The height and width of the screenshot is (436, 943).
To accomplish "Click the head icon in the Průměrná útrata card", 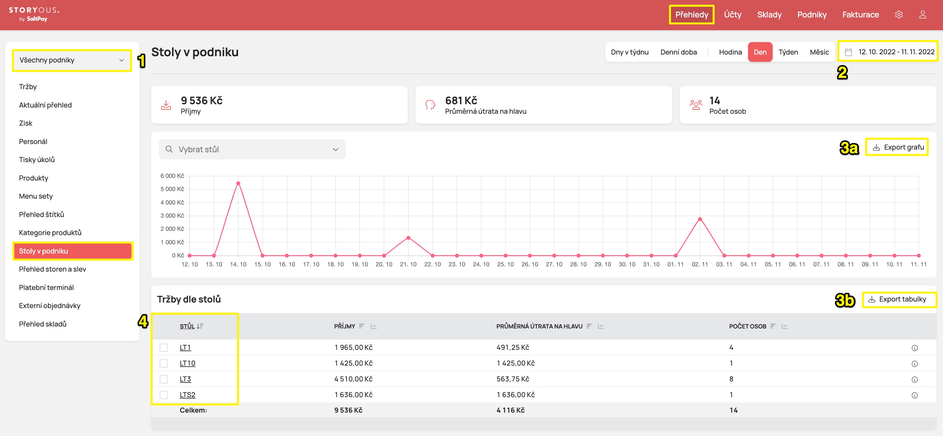I will coord(430,105).
